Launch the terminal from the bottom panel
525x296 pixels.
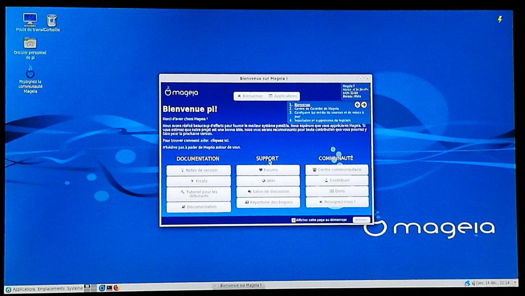coord(109,288)
